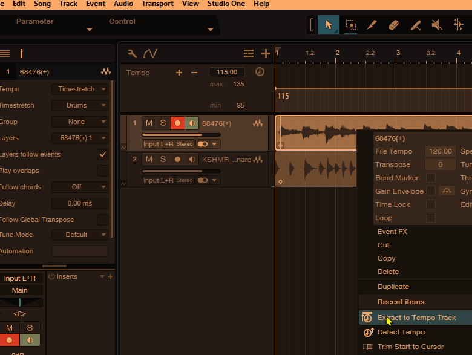Click the File Tempo value field
The height and width of the screenshot is (355, 472).
pyautogui.click(x=440, y=151)
